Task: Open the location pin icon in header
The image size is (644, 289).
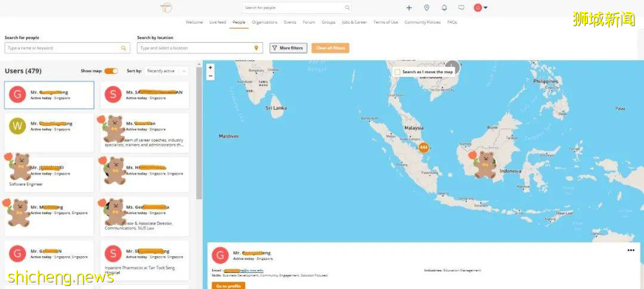Action: point(426,8)
